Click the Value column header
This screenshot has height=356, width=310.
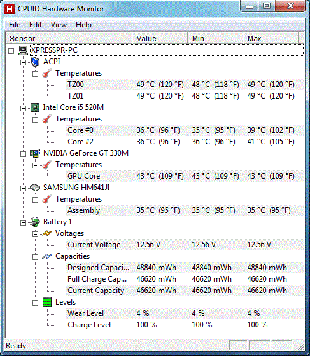pos(160,38)
